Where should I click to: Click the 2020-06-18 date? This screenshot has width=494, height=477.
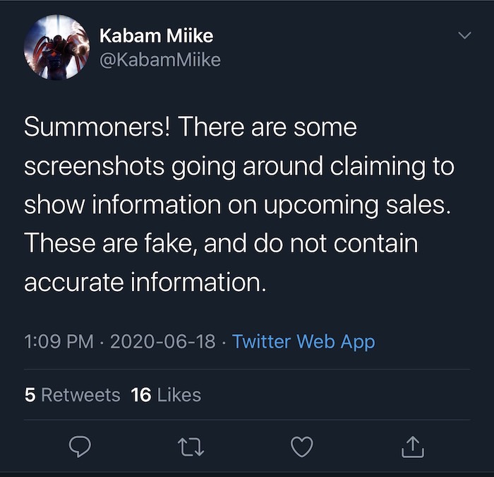tap(162, 342)
